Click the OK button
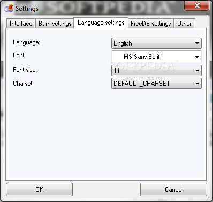 [39, 189]
